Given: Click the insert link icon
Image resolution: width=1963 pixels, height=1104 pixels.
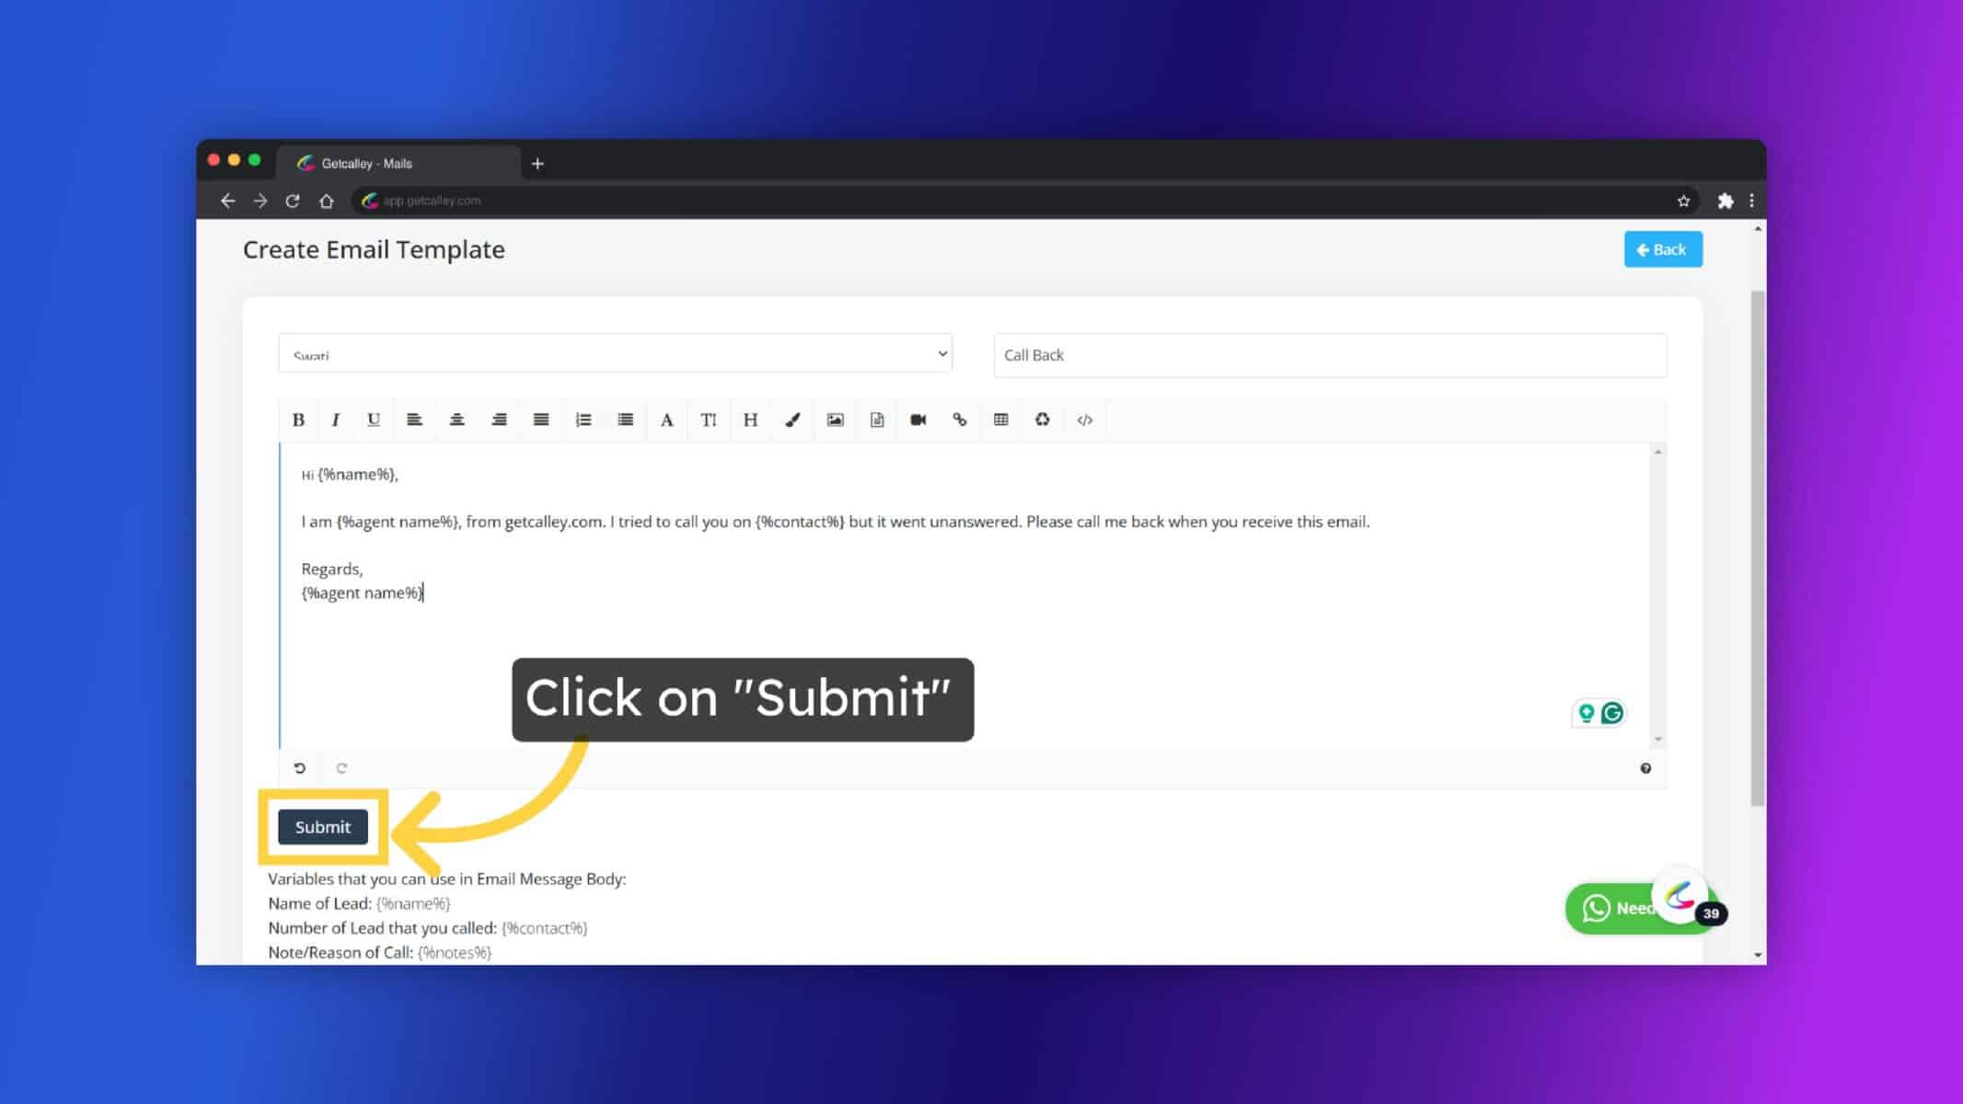Looking at the screenshot, I should coord(959,420).
